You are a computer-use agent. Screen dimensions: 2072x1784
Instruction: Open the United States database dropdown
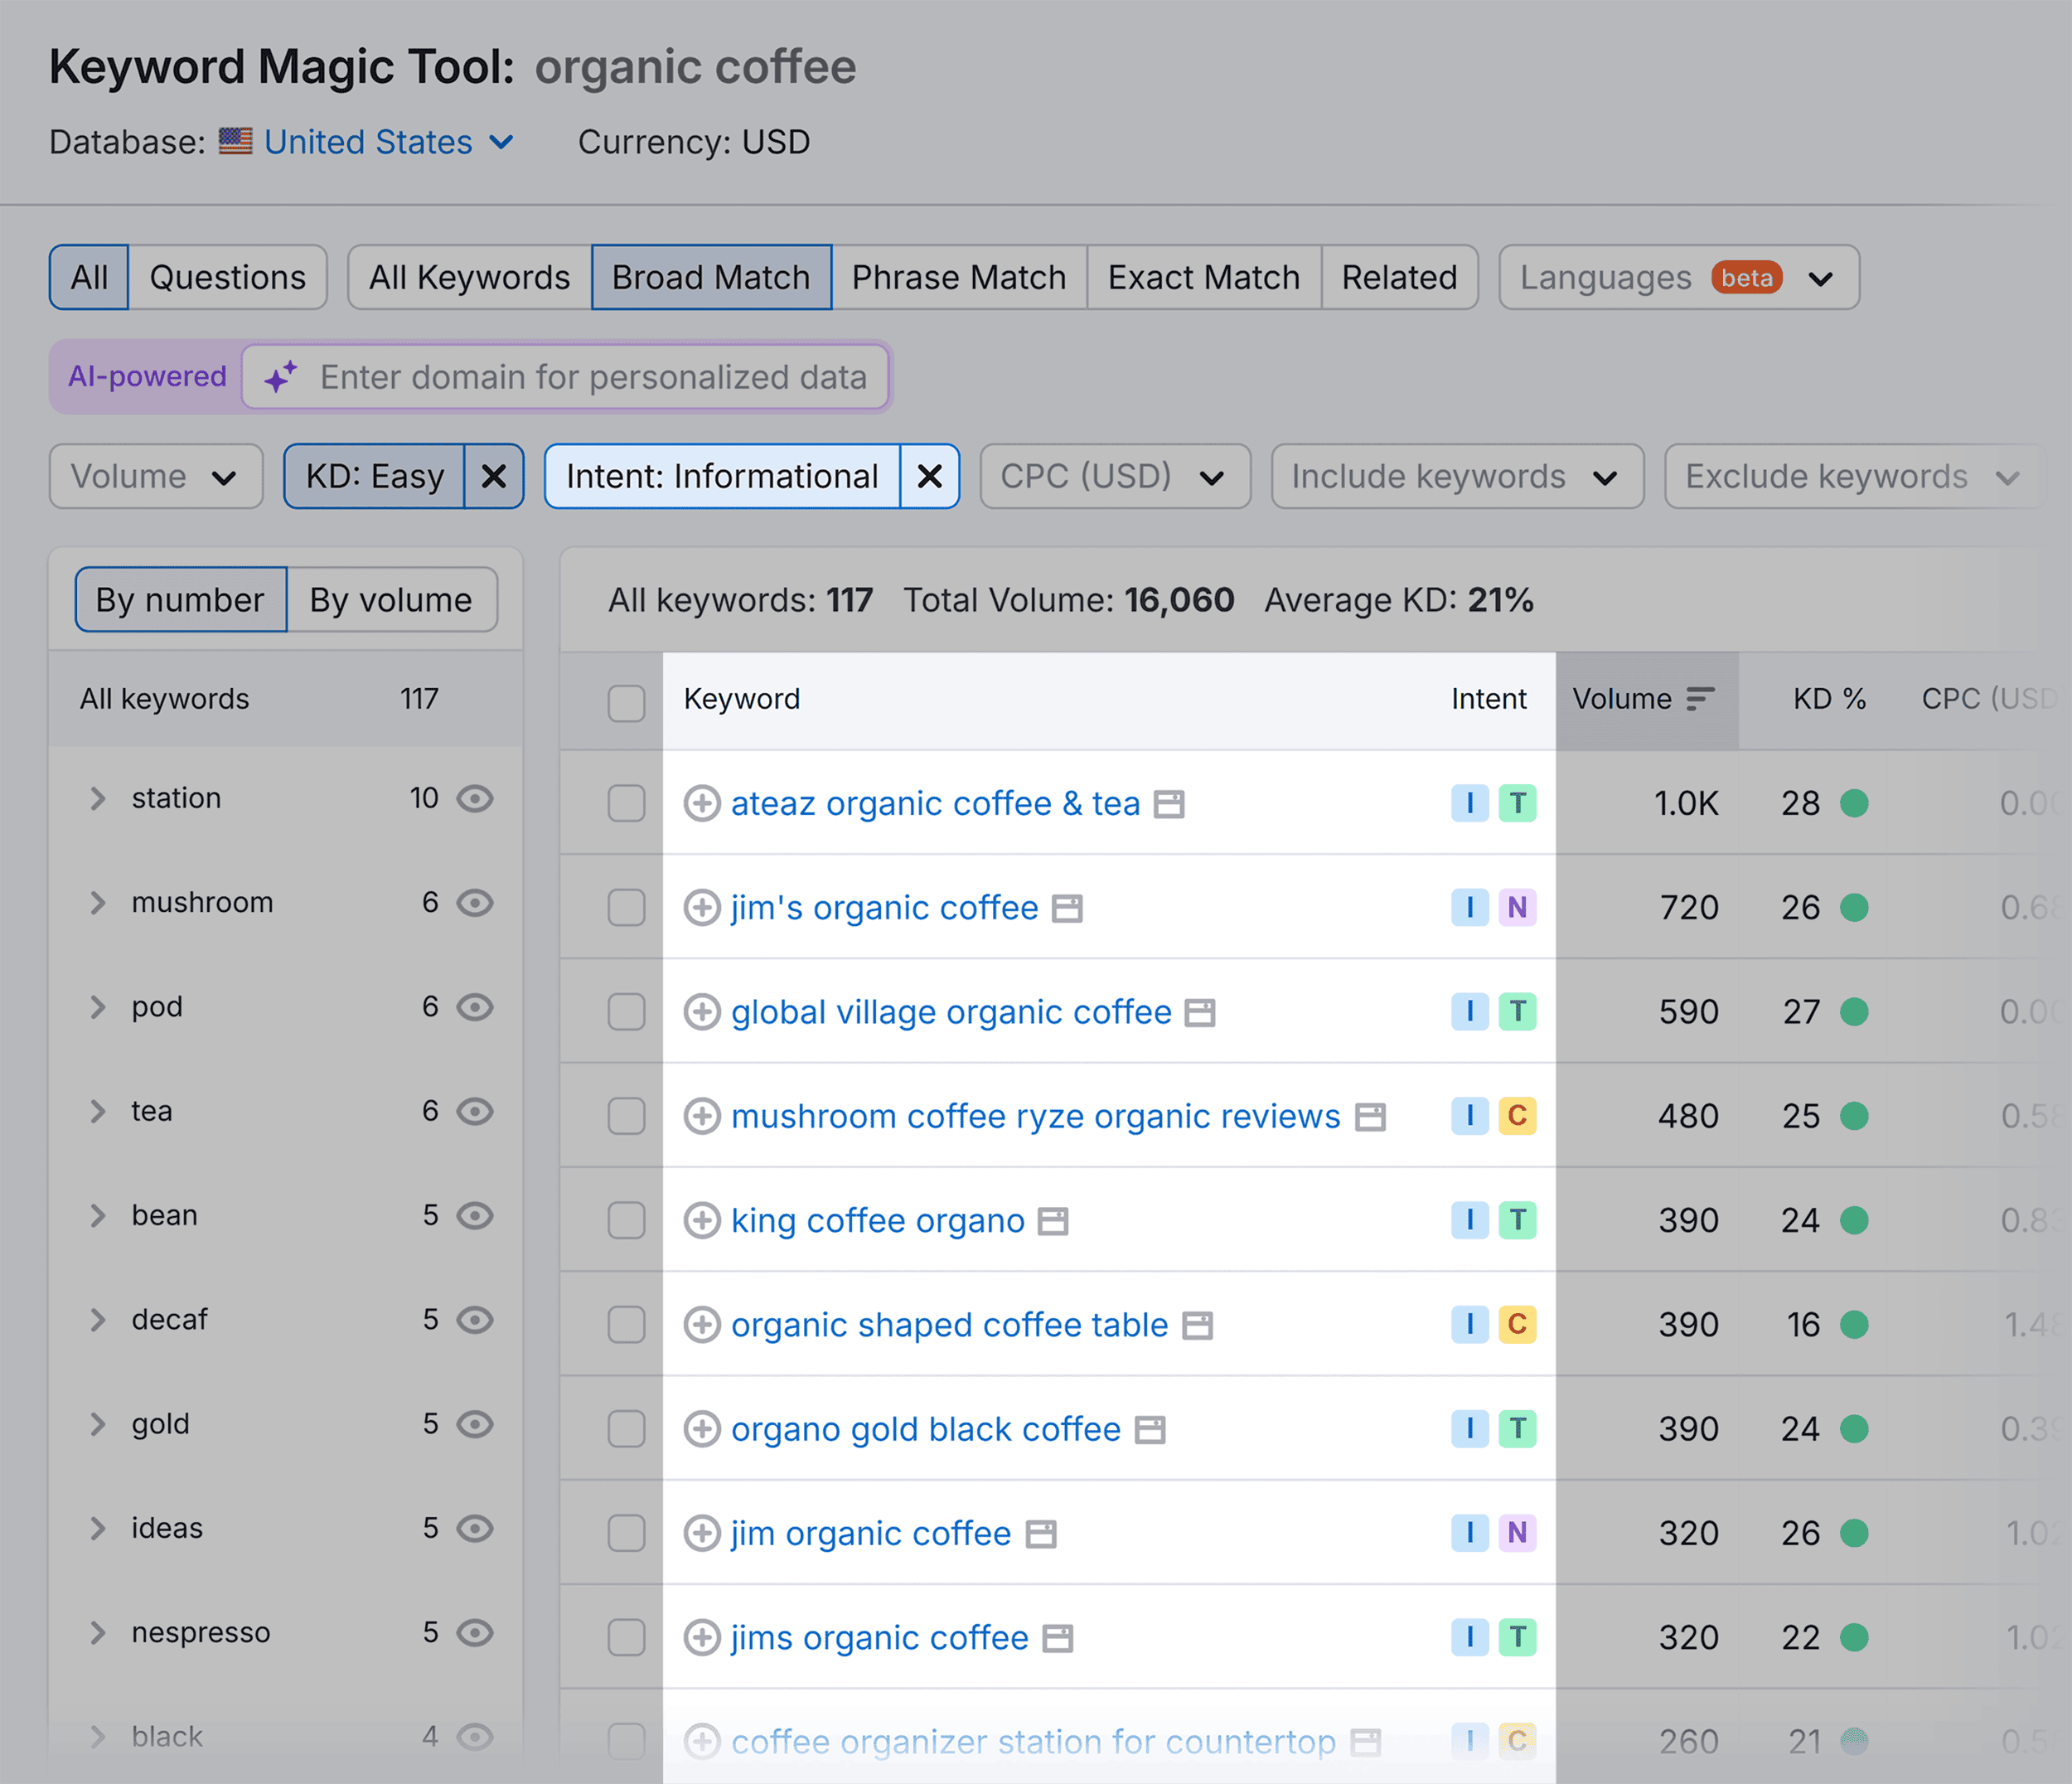(x=389, y=142)
